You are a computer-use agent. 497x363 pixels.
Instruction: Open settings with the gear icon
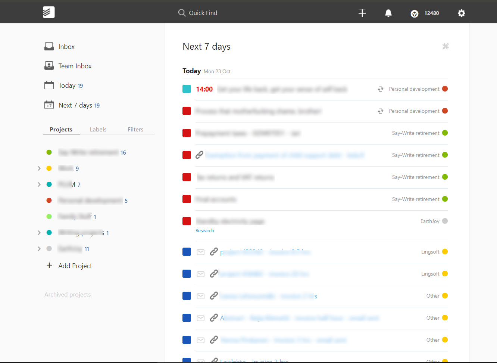click(x=462, y=13)
